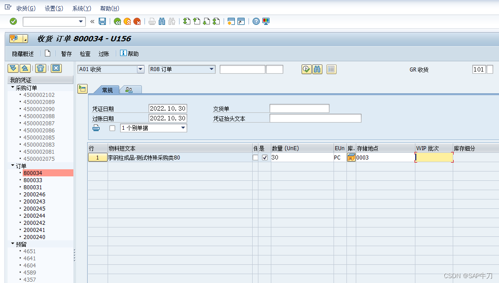This screenshot has height=283, width=499.
Task: Click the 检查 check button
Action: 85,54
